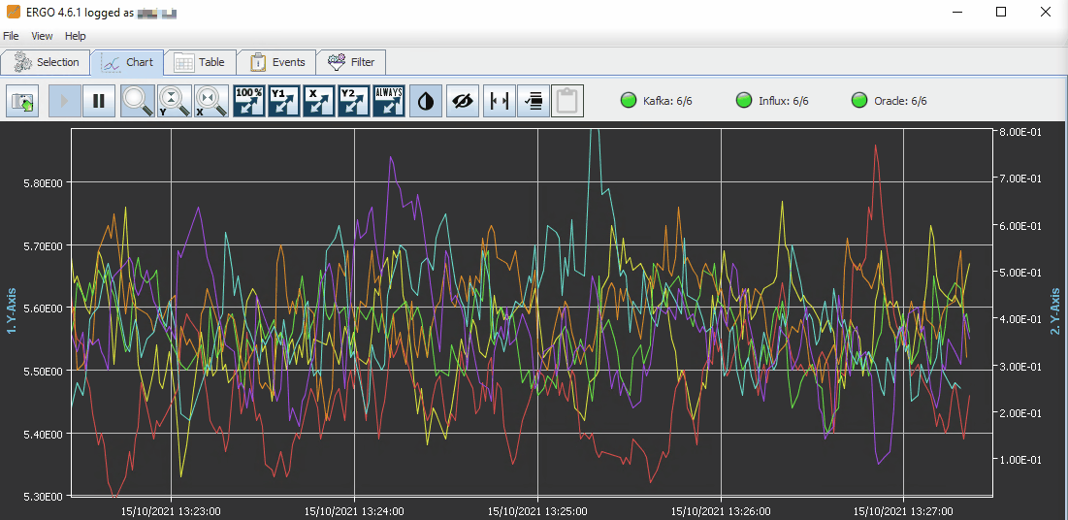Click the Y2 autoscale button

pyautogui.click(x=354, y=101)
